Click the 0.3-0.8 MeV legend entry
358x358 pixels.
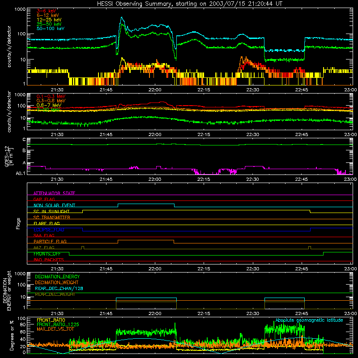click(51, 101)
